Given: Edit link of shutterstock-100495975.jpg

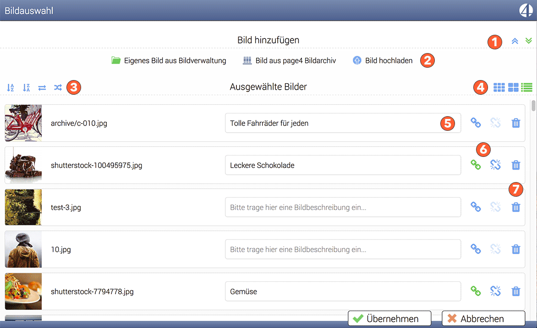Looking at the screenshot, I should coord(475,165).
